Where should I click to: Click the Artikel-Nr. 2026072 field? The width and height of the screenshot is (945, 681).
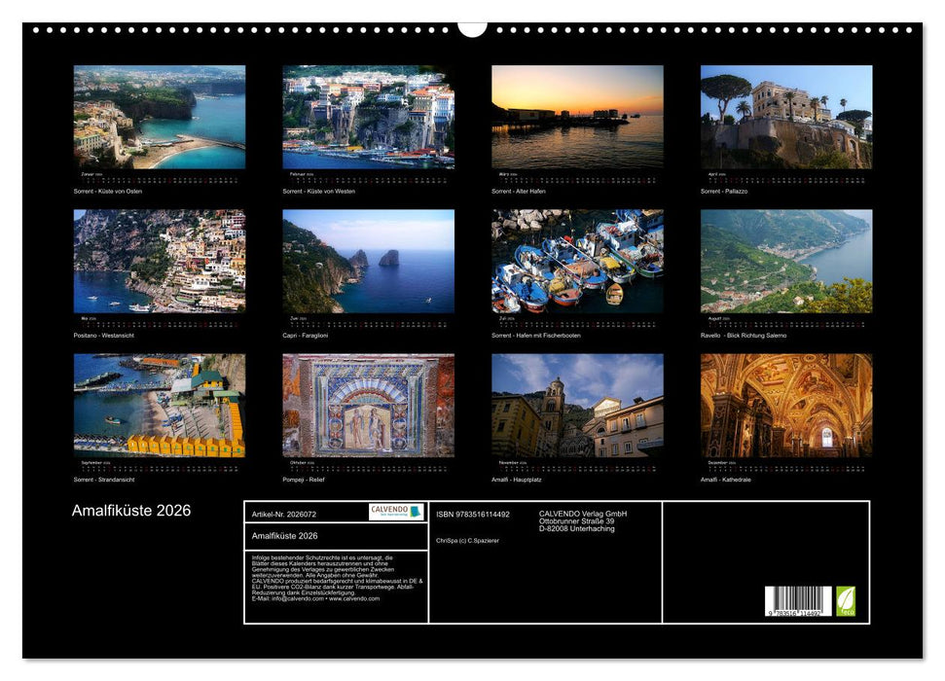[284, 515]
